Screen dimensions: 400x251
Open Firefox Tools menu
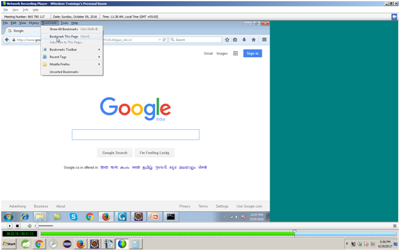point(65,23)
